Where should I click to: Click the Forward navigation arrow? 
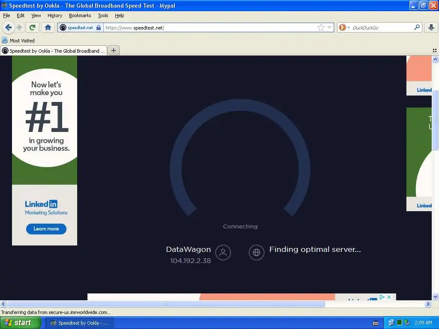(19, 27)
